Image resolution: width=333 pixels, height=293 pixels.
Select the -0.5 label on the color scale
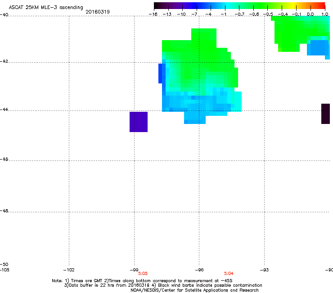(x=268, y=14)
